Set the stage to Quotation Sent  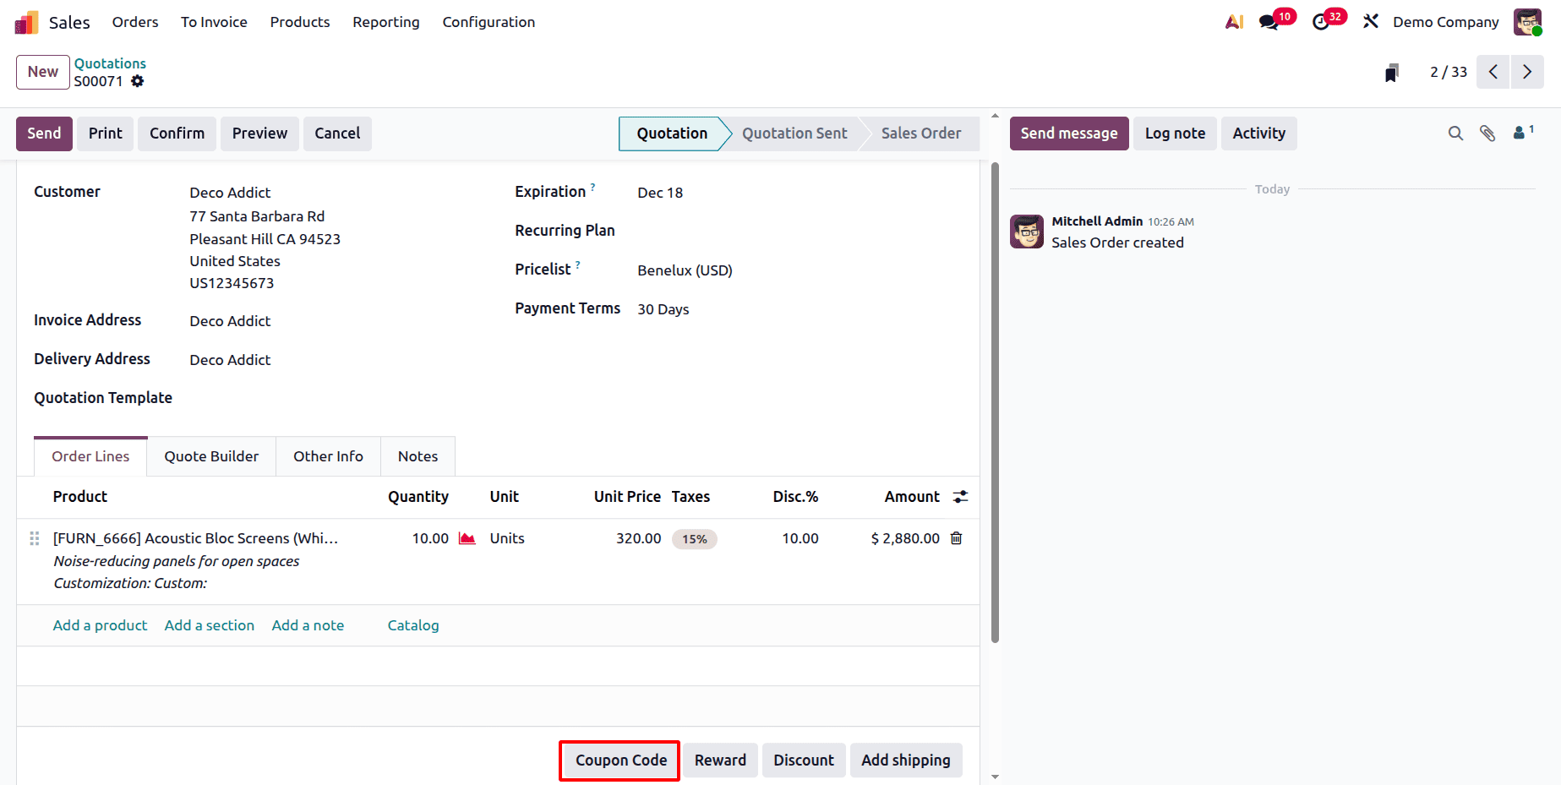tap(794, 133)
